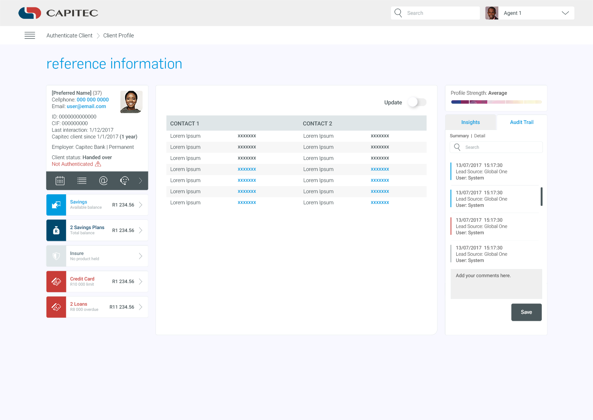
Task: Click the red-marked audit trail entry
Action: point(495,226)
